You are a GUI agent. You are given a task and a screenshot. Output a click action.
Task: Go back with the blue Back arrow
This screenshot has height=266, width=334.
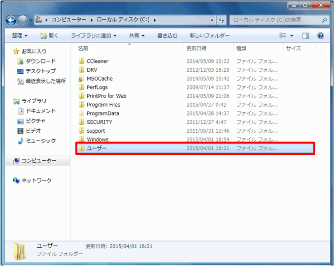click(11, 20)
